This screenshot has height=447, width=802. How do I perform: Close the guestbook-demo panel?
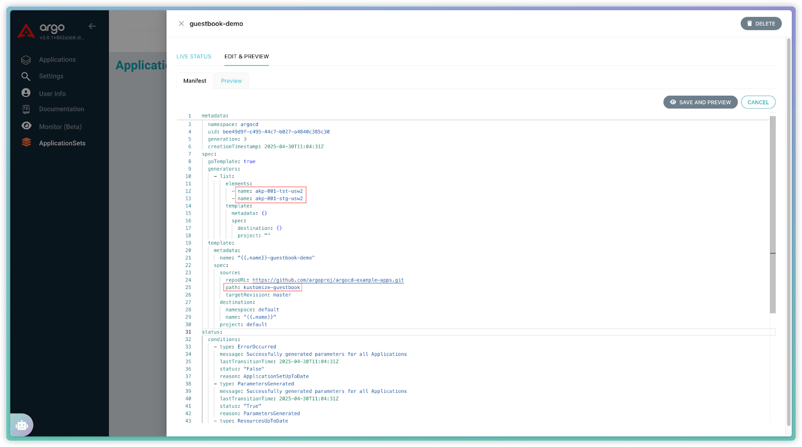point(181,24)
